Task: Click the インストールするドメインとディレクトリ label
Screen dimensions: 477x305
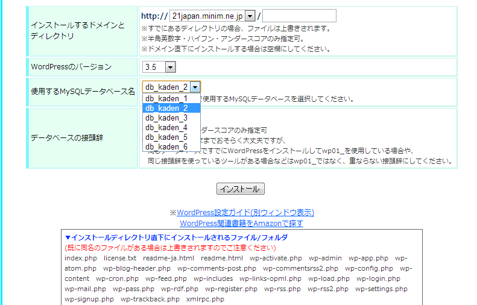Action: (x=78, y=30)
